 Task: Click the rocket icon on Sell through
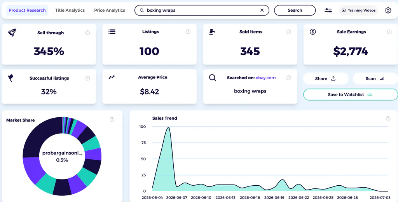pos(12,33)
